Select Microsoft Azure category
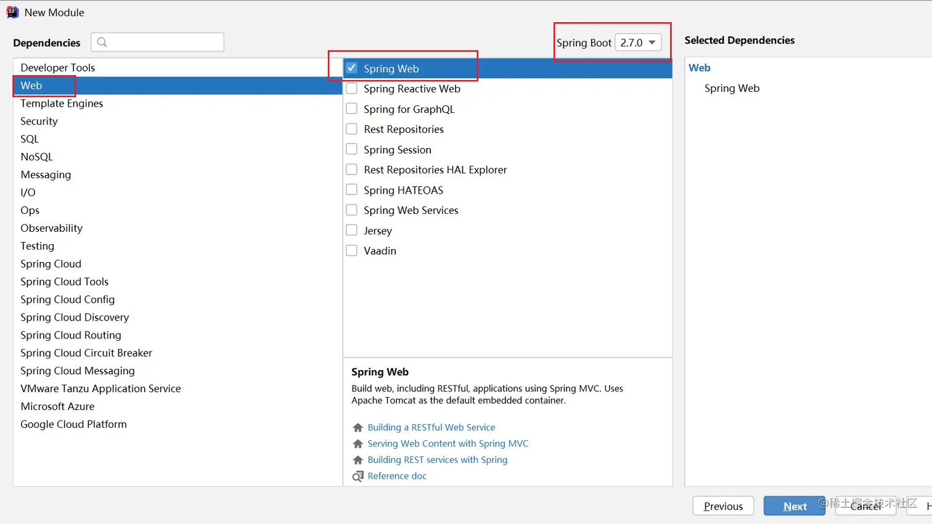Image resolution: width=932 pixels, height=524 pixels. click(178, 407)
